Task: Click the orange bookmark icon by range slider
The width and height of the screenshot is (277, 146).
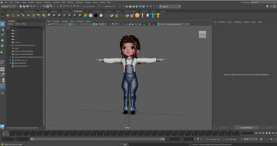Action: [x=198, y=139]
